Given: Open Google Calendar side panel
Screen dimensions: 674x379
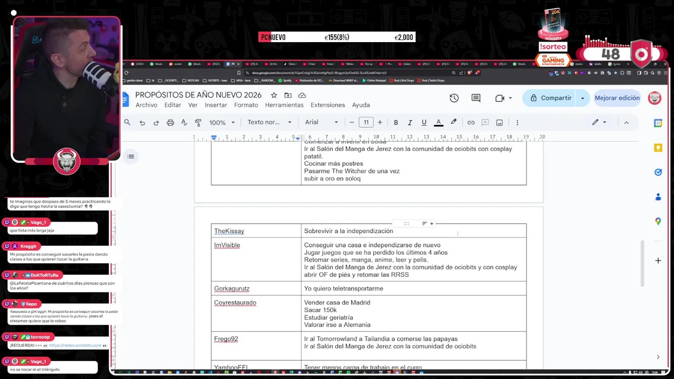Looking at the screenshot, I should (658, 123).
